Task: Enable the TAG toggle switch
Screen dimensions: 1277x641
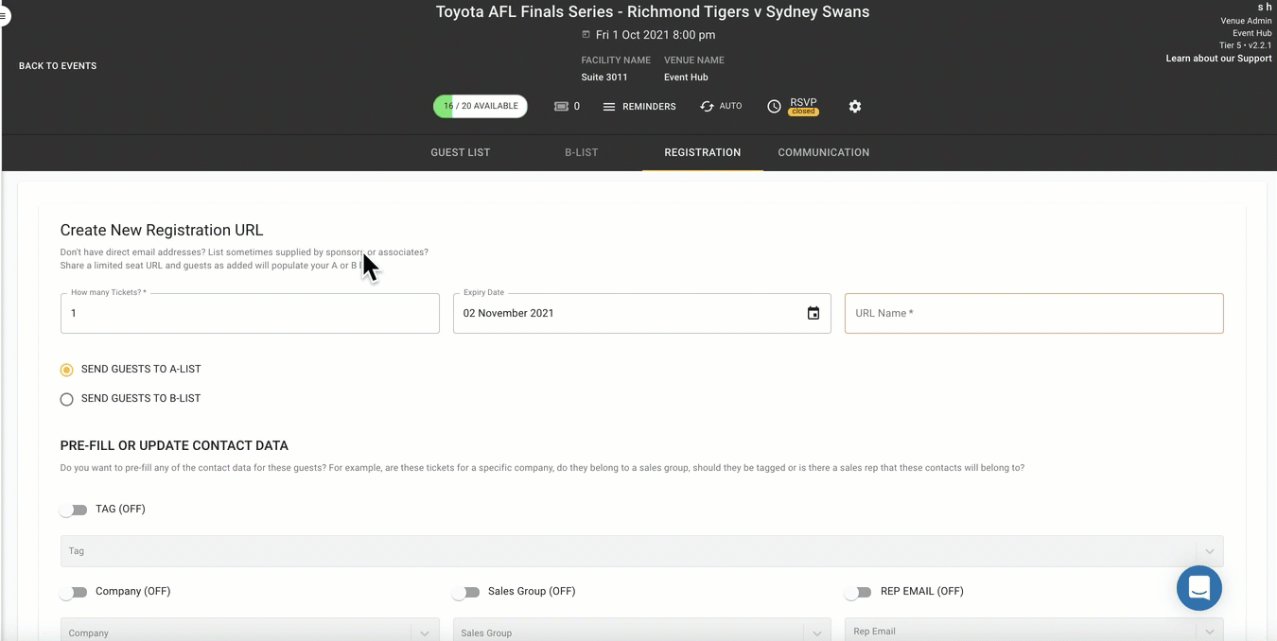Action: [73, 510]
